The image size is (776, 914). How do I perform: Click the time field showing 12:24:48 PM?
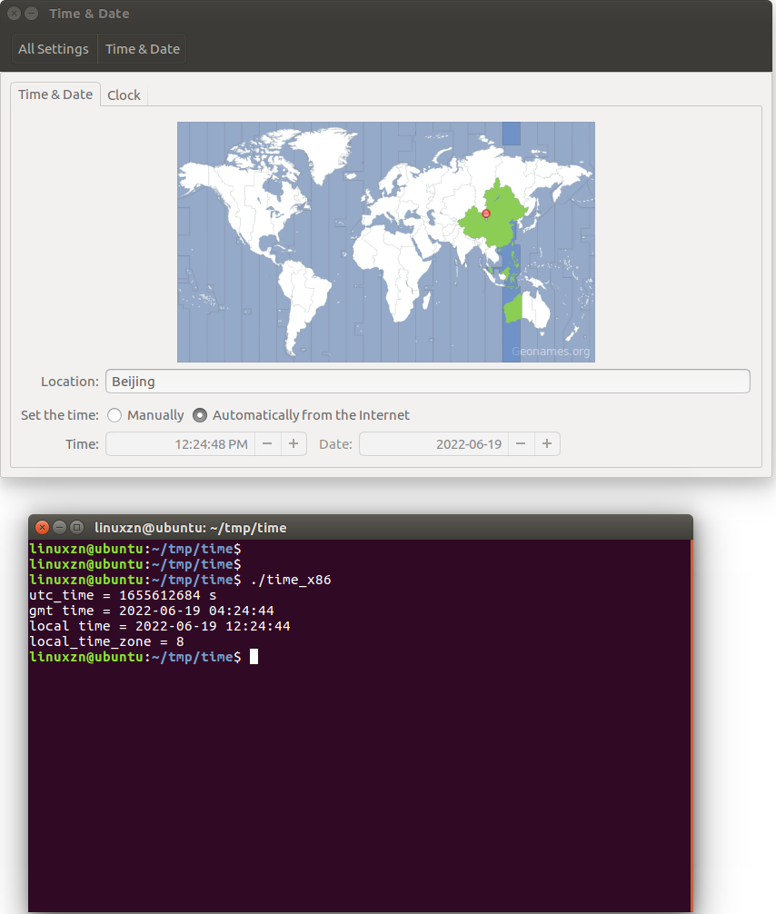pos(180,443)
